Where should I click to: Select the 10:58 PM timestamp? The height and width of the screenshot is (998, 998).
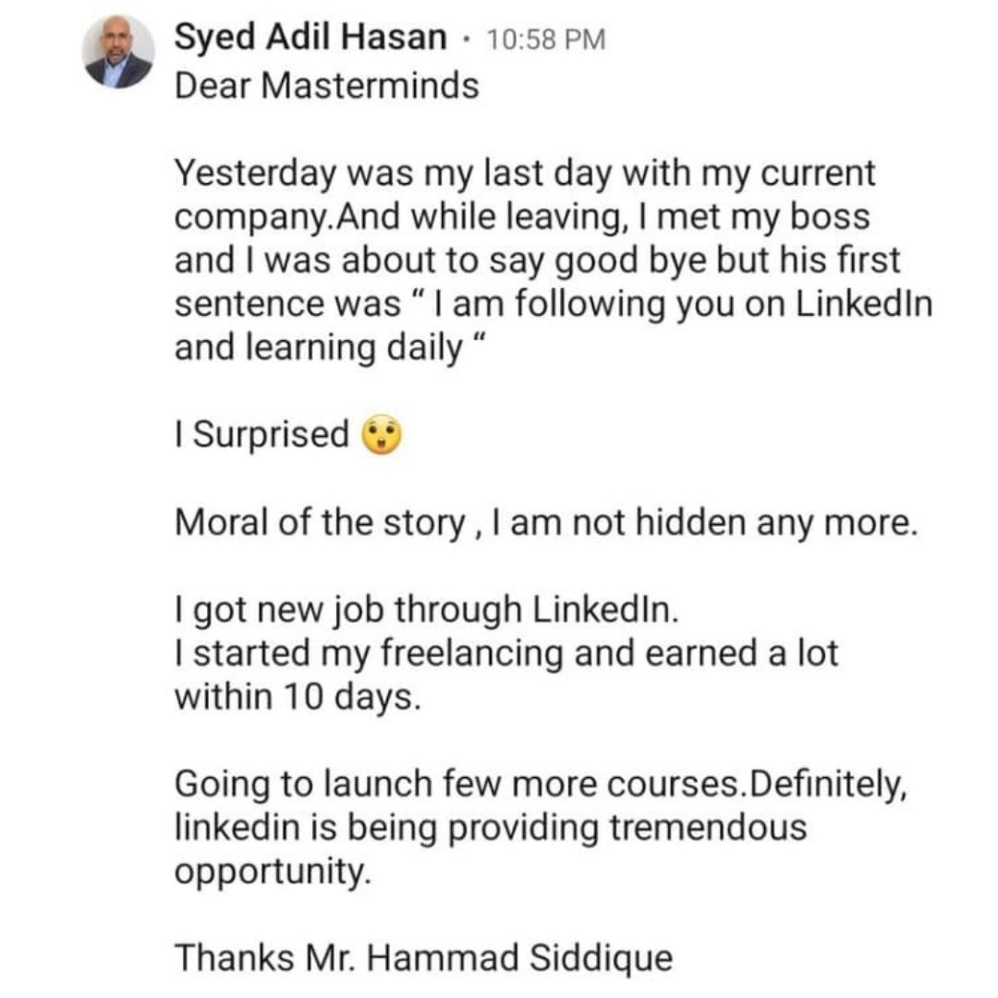(545, 40)
